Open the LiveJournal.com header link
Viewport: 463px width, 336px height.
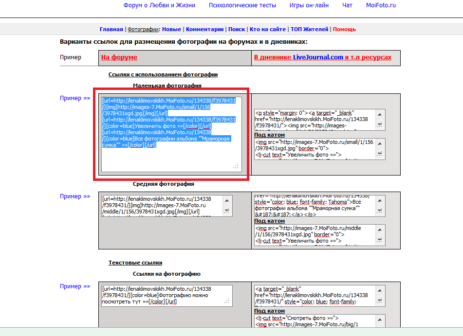tap(318, 57)
